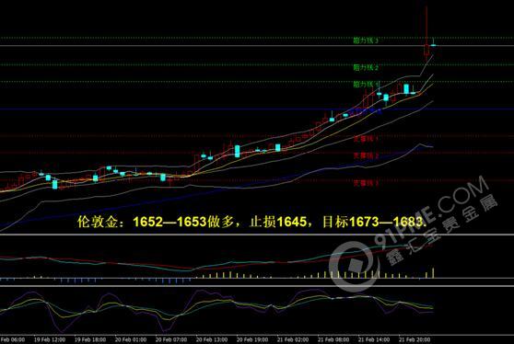Select the 阻力线2 green label

366,67
